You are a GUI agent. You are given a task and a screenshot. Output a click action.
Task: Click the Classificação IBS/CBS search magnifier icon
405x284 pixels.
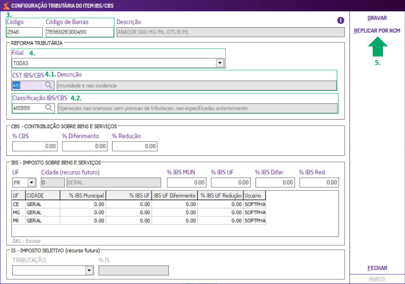click(x=48, y=108)
